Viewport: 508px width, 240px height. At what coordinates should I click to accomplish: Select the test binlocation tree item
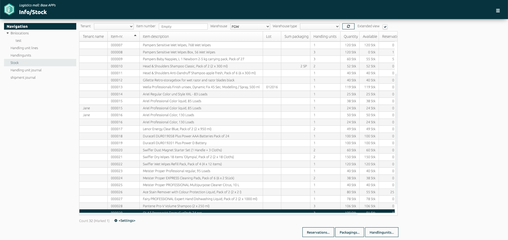click(18, 41)
